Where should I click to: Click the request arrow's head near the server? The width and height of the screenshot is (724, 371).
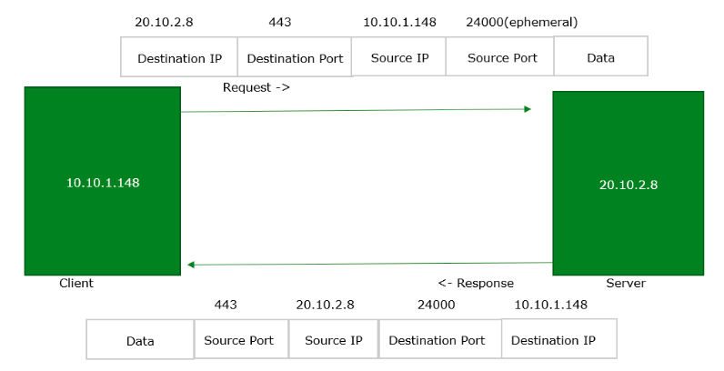(x=526, y=109)
